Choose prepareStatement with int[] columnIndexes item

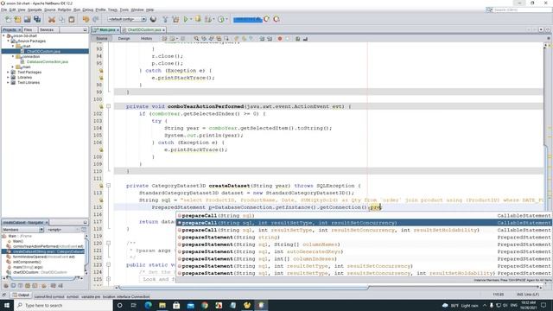click(x=364, y=259)
